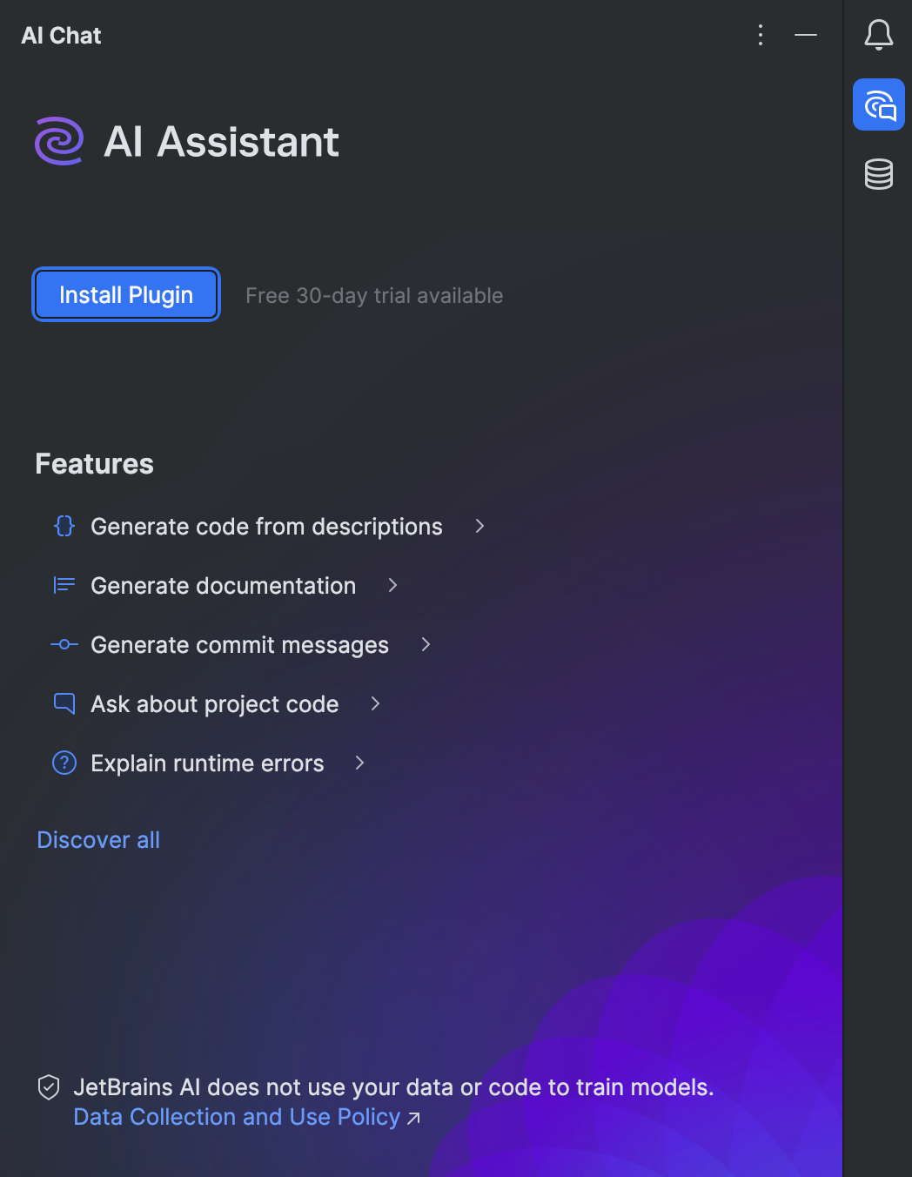Hide the AI Chat panel with minimize dash

806,35
